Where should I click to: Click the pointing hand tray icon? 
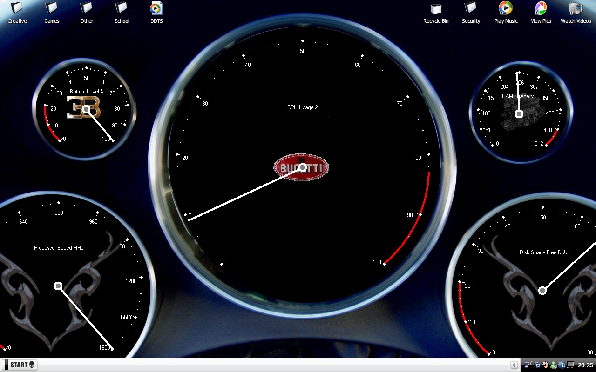coord(545,365)
